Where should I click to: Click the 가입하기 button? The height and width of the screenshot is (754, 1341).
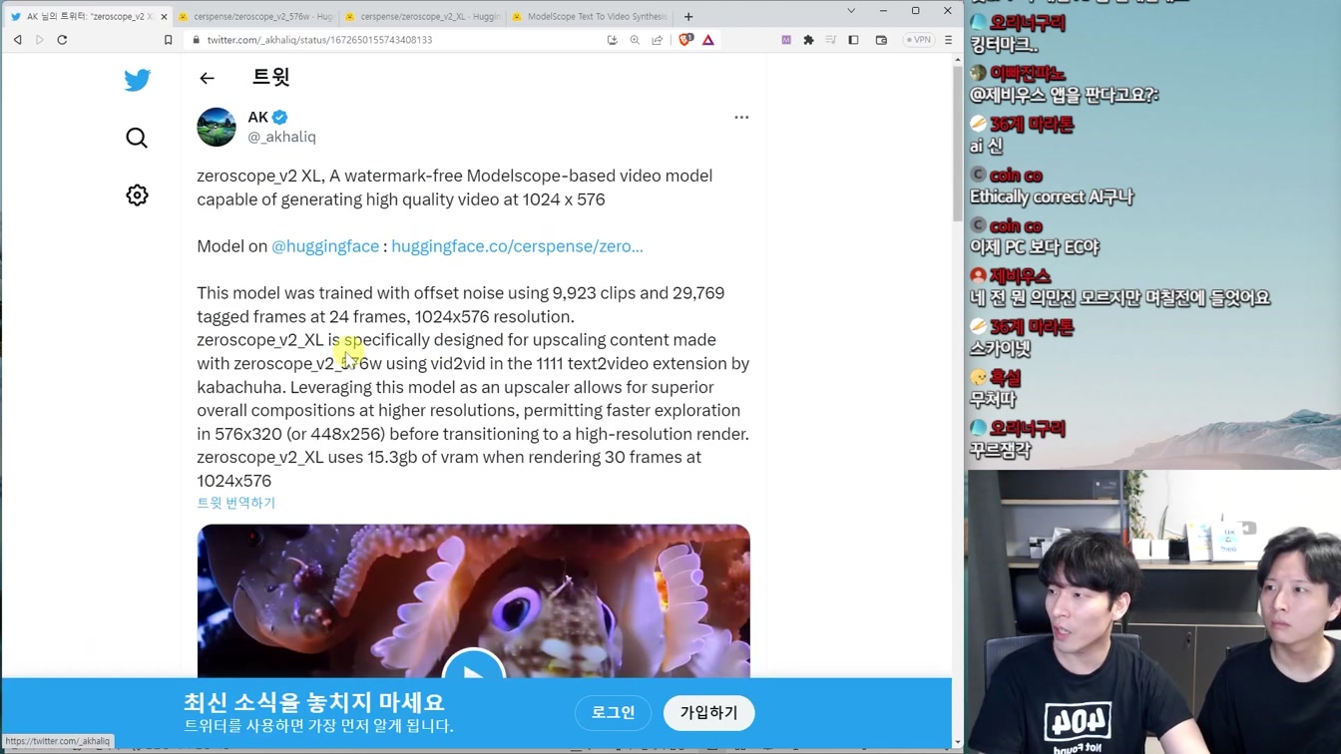[709, 713]
